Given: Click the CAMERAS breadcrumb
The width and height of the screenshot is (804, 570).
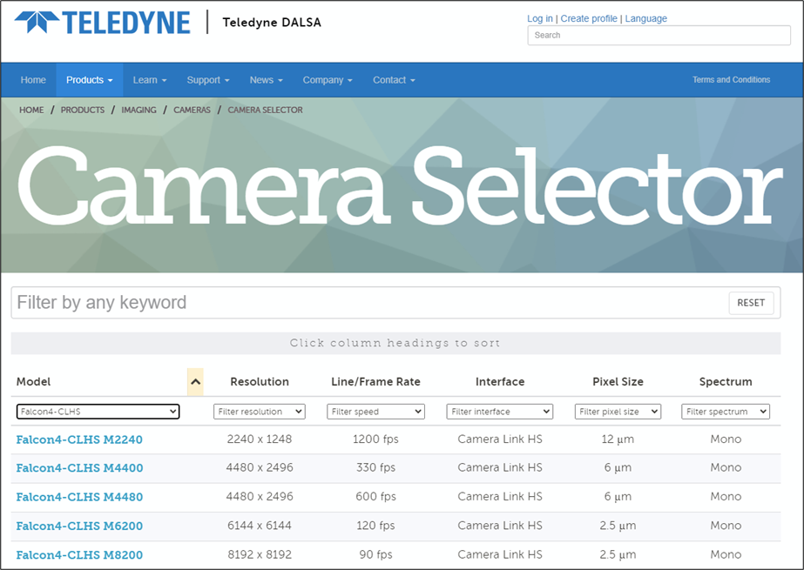Looking at the screenshot, I should [192, 111].
